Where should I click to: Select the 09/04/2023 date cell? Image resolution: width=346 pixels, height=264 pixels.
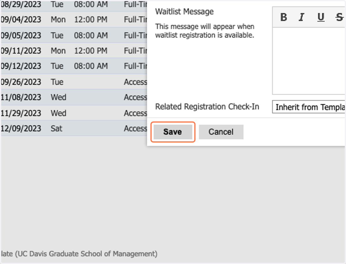(21, 20)
